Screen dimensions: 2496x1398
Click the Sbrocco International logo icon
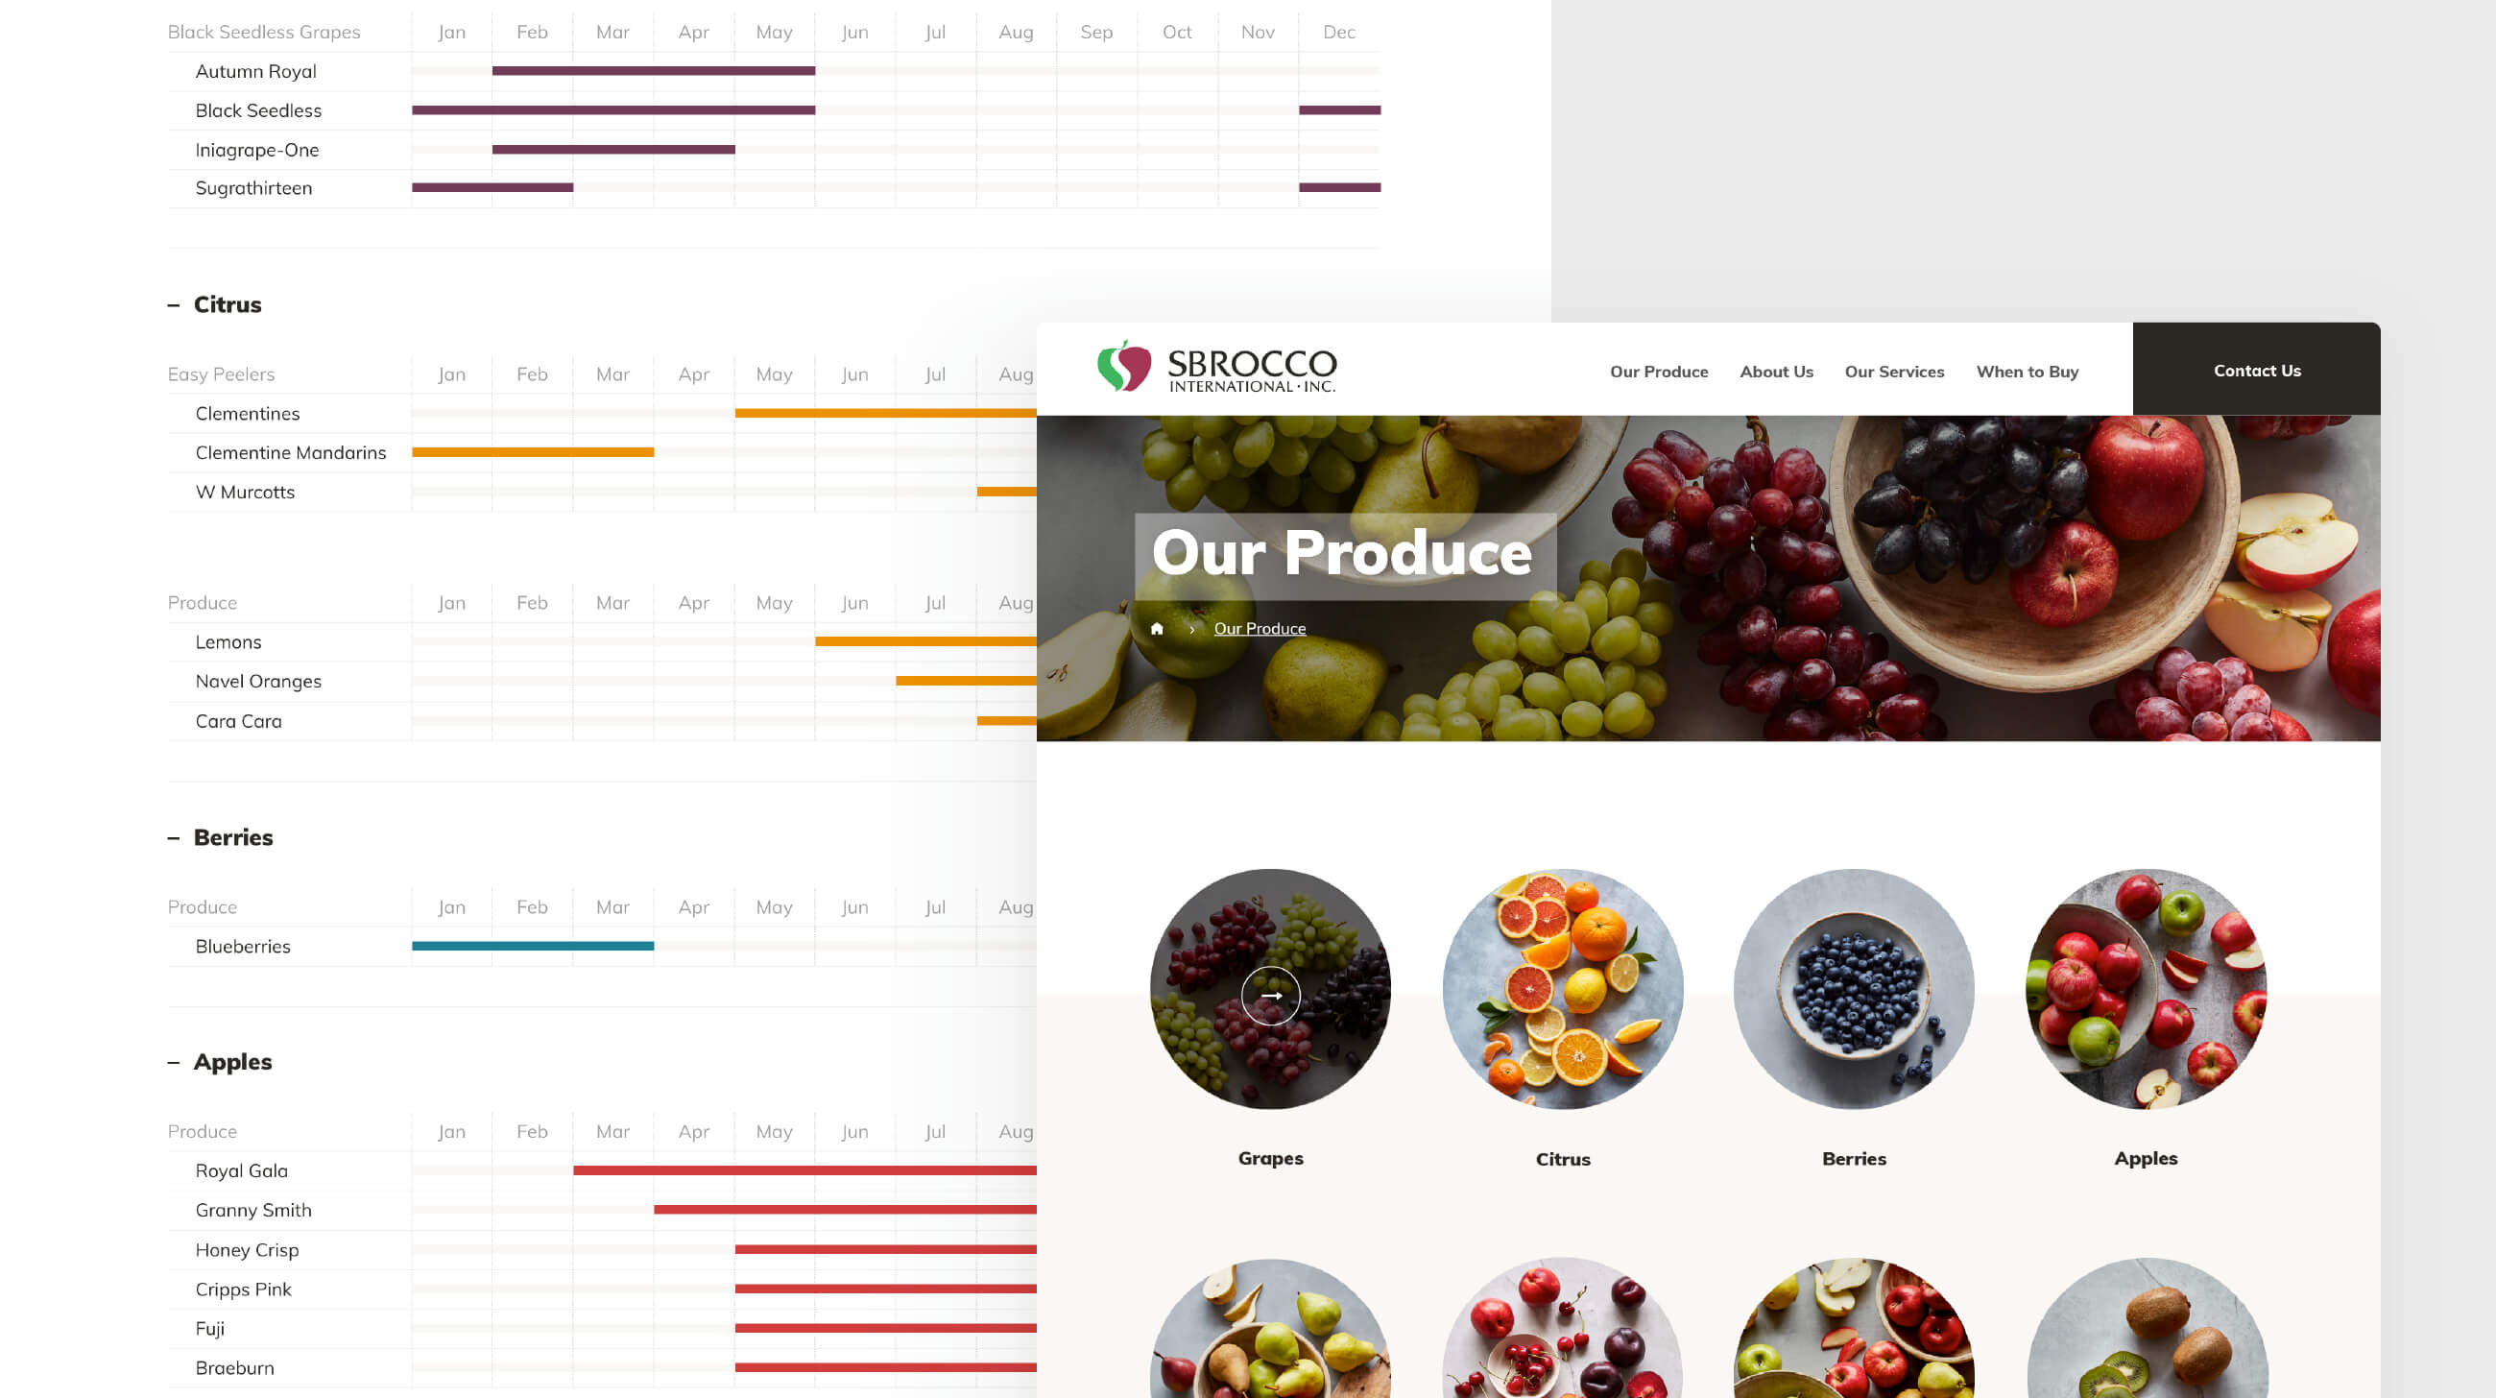click(1124, 367)
